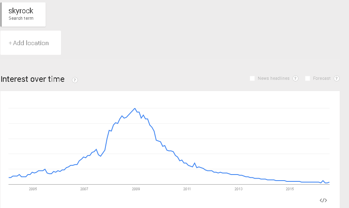349x208 pixels.
Task: Click the 2009 label on time axis
Action: click(x=136, y=189)
